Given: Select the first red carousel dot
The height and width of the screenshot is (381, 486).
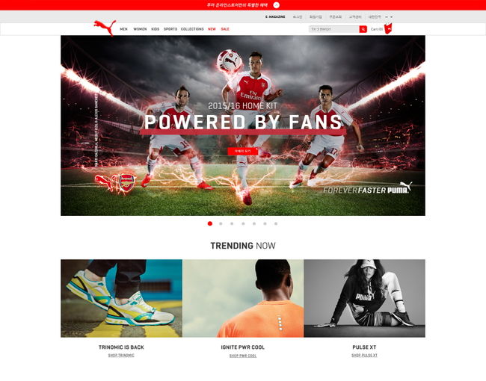Looking at the screenshot, I should click(210, 223).
